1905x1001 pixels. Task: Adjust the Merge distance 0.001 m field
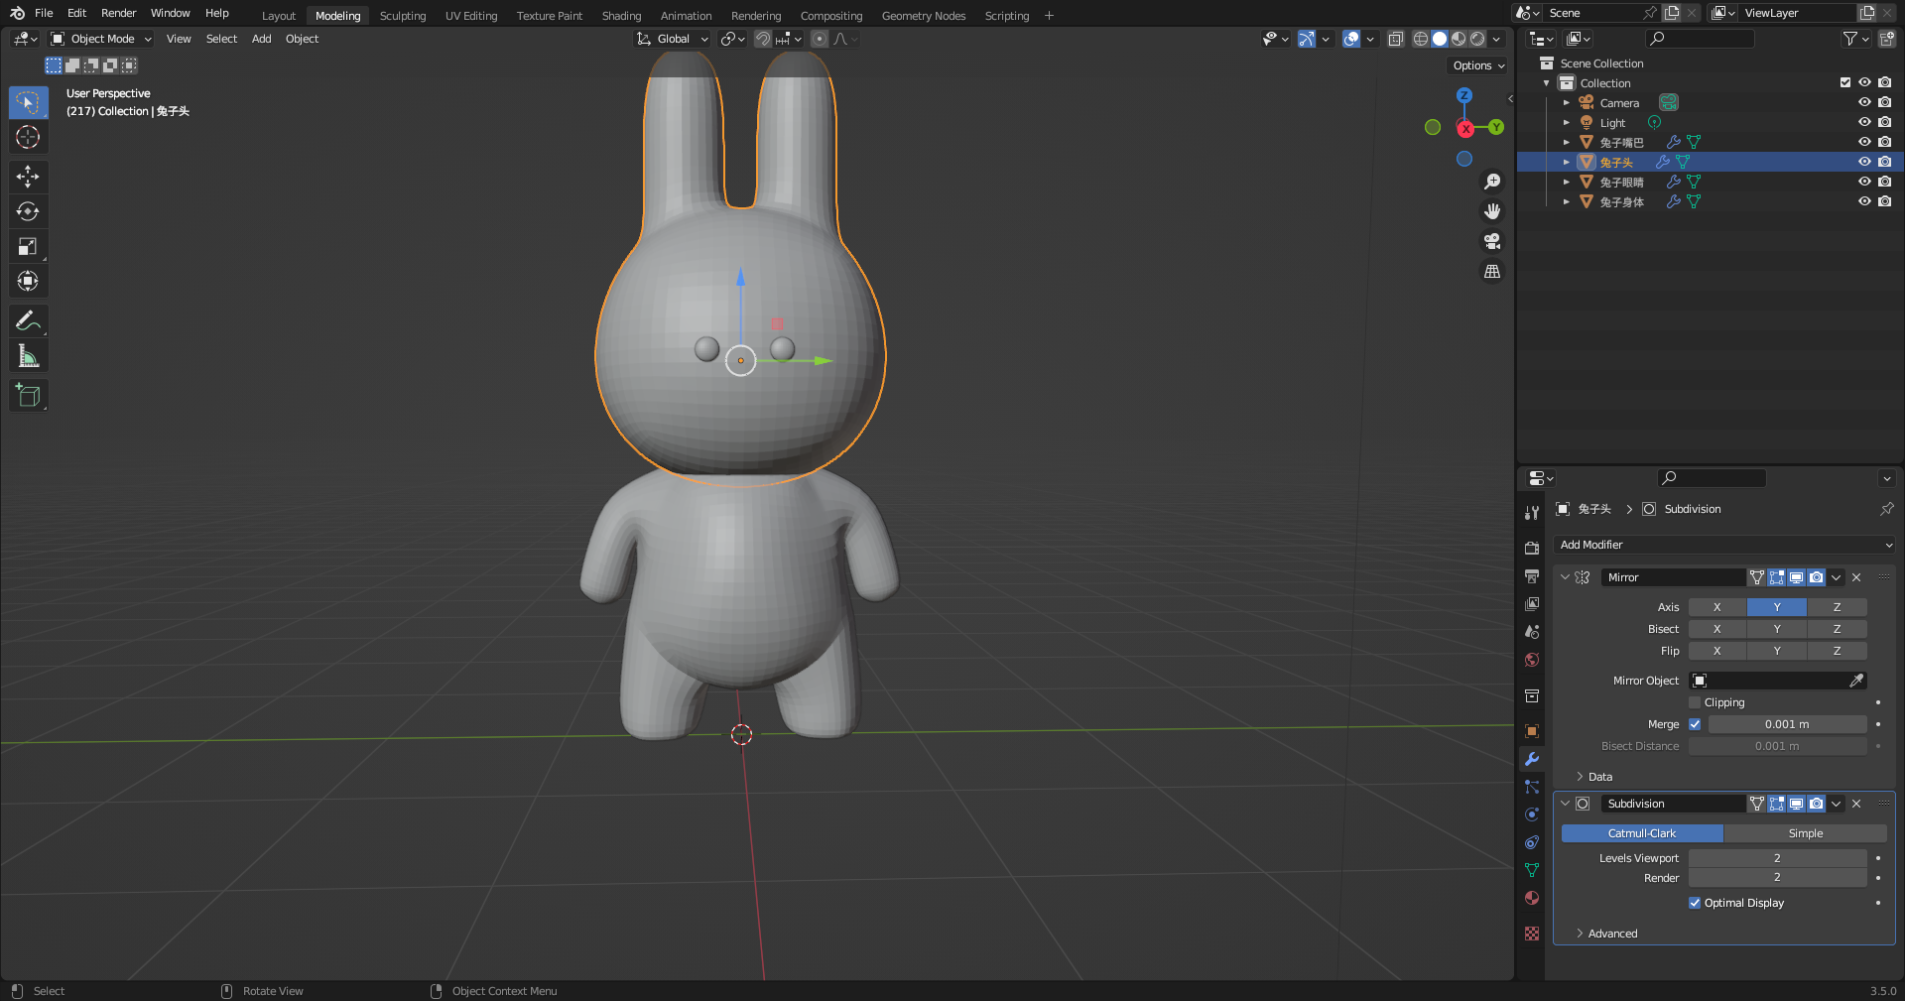click(x=1787, y=724)
